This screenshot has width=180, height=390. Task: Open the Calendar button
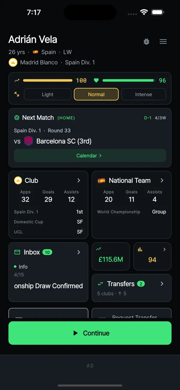point(90,156)
